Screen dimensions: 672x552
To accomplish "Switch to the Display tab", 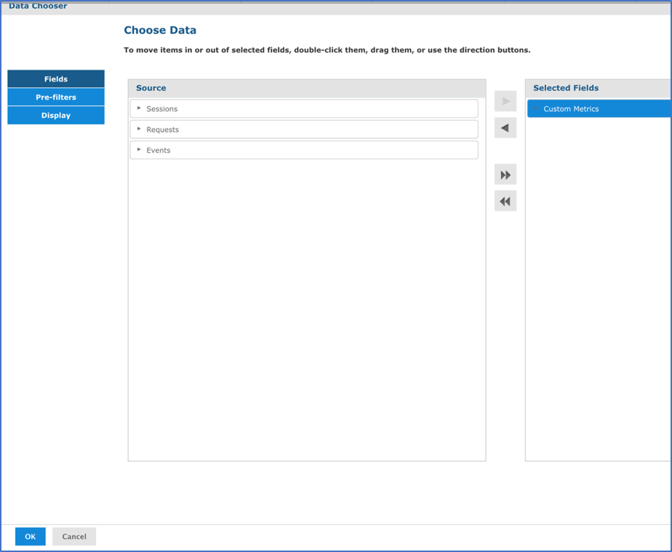I will (x=55, y=115).
